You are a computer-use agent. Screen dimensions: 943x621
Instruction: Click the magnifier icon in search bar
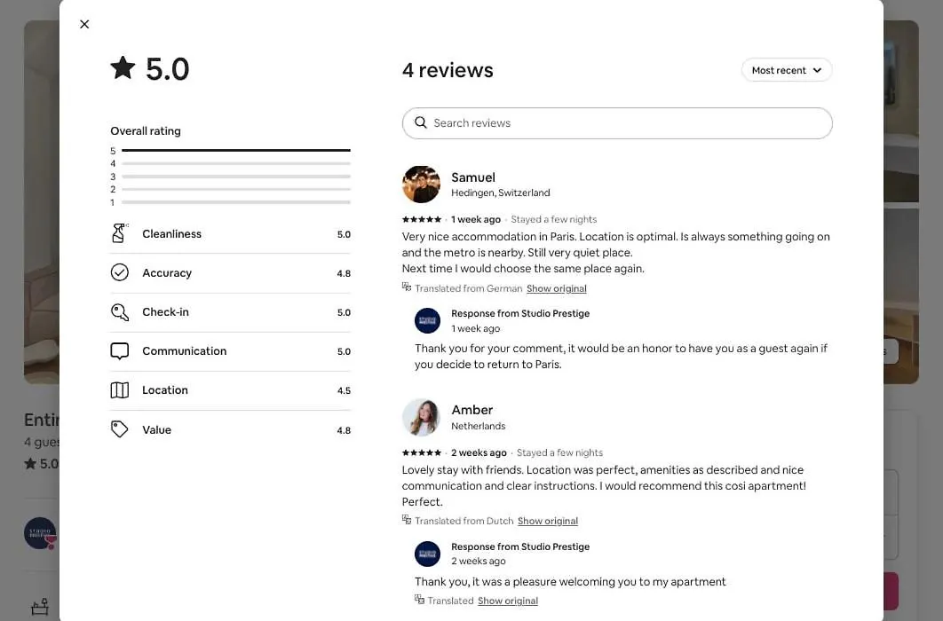(x=420, y=122)
